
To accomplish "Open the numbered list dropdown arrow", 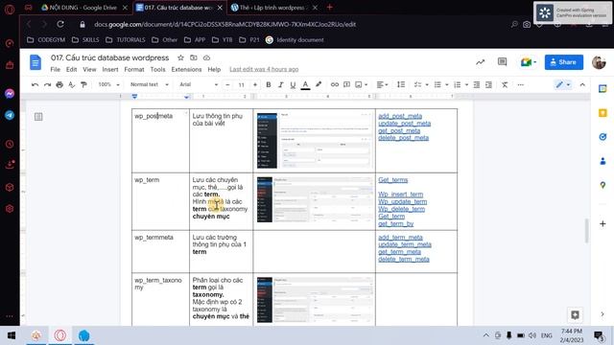I will point(466,84).
